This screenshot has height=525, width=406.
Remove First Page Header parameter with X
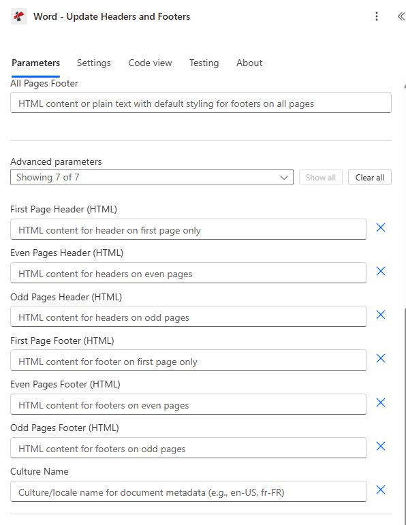[381, 227]
